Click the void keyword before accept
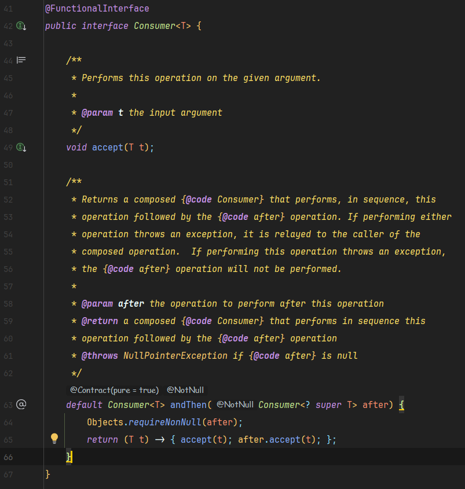 pos(76,147)
